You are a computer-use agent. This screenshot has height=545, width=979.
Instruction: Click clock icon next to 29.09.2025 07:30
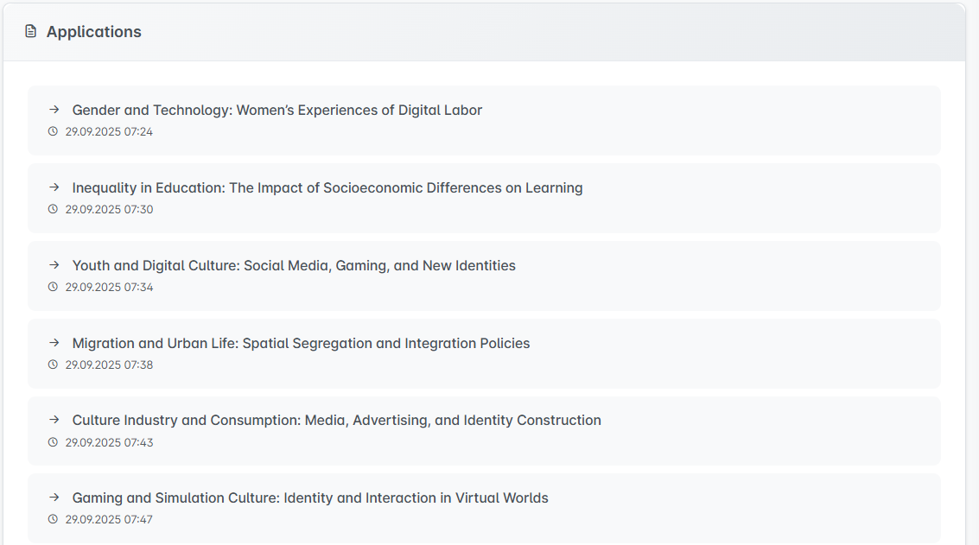coord(53,210)
